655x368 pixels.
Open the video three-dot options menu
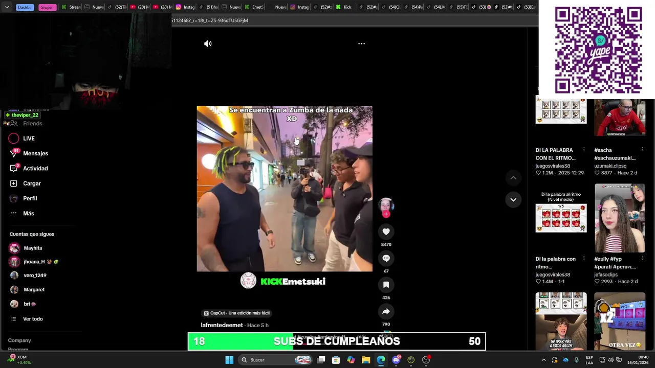point(361,44)
